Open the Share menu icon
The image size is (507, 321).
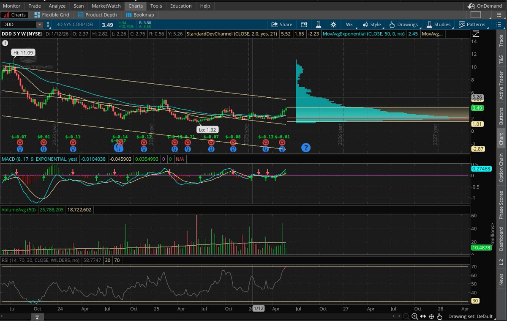coord(275,25)
